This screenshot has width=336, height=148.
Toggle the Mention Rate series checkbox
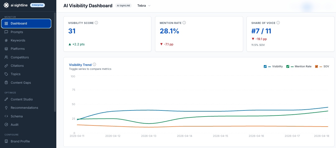coord(288,66)
